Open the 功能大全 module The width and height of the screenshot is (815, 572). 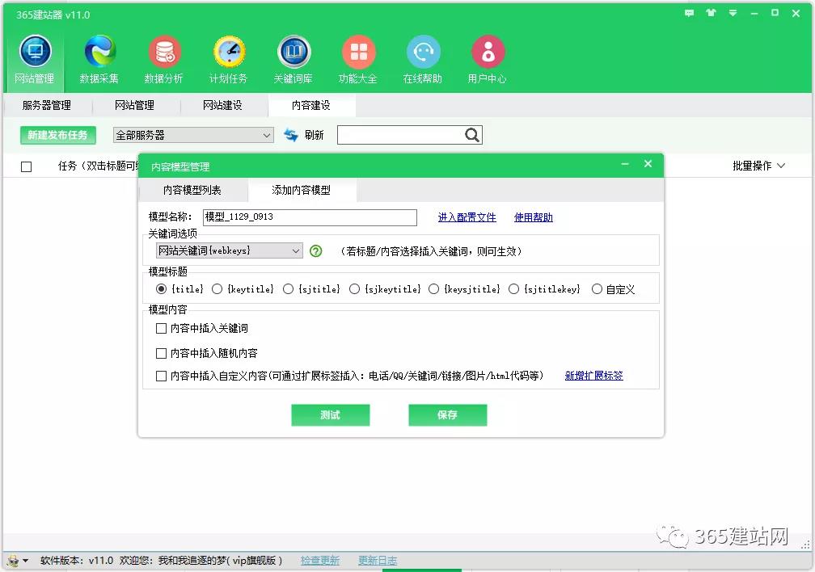(x=358, y=60)
